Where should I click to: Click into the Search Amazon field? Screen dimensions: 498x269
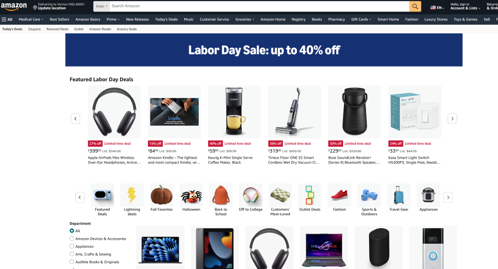coord(259,6)
